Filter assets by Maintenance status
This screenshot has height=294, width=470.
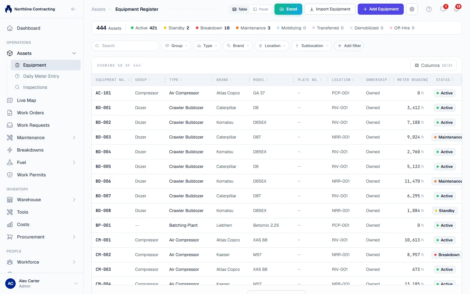click(x=253, y=28)
